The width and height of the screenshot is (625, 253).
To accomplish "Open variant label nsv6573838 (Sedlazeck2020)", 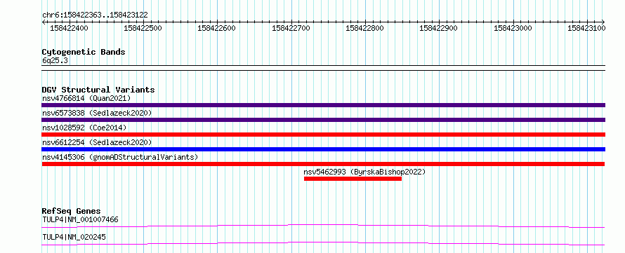I will [x=97, y=113].
